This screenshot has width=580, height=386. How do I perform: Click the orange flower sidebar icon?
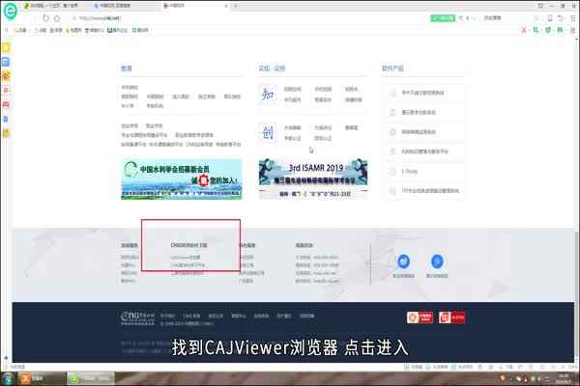6,76
